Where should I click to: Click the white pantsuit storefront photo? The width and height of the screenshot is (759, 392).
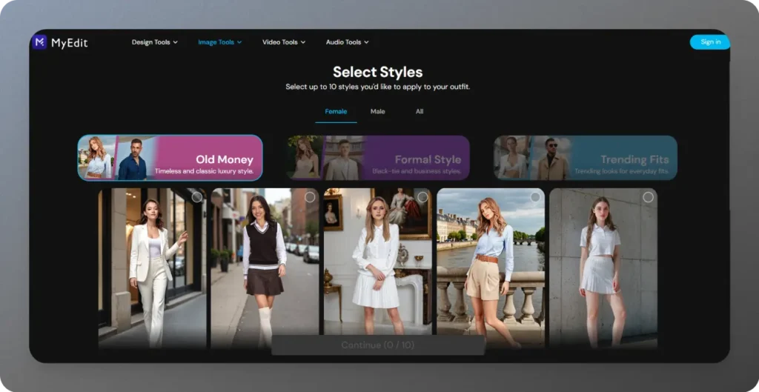click(152, 268)
